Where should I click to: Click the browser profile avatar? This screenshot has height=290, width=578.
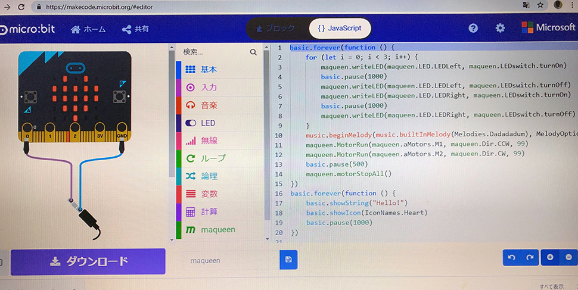point(558,5)
